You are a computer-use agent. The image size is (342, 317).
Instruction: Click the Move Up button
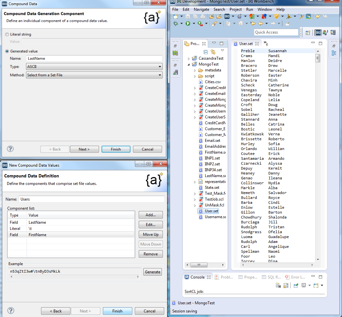coord(151,234)
